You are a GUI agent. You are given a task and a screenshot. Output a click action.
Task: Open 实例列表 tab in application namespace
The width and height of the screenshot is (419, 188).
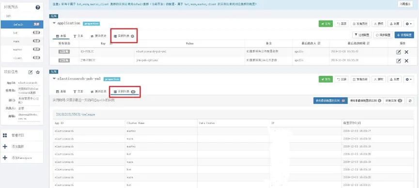pos(124,36)
